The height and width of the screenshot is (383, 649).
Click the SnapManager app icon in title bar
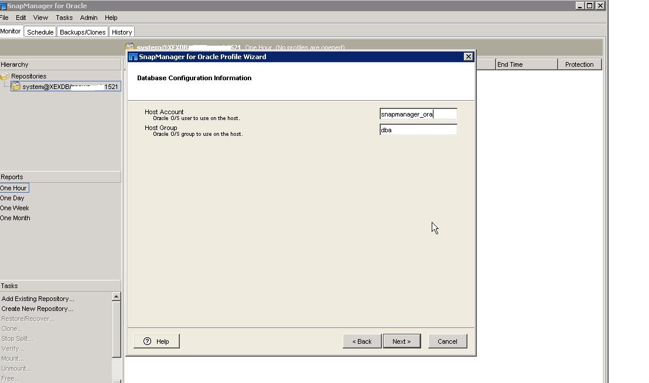pyautogui.click(x=3, y=6)
